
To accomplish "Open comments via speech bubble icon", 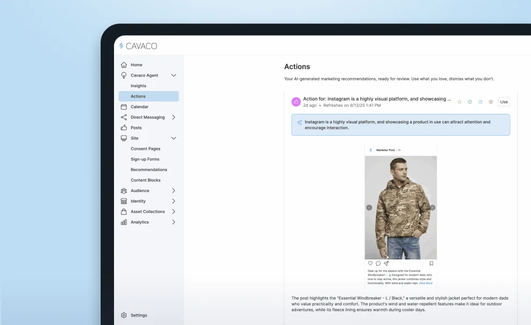I will 378,264.
